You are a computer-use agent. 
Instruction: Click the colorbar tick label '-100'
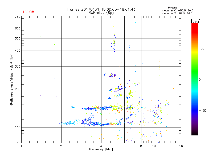point(203,111)
